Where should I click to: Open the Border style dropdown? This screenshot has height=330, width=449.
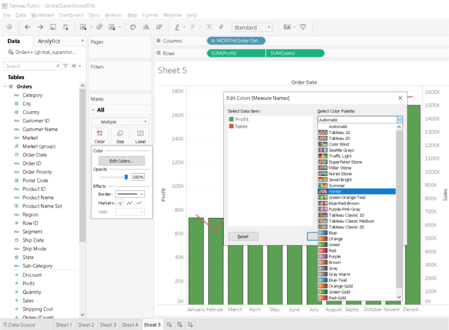pyautogui.click(x=130, y=194)
